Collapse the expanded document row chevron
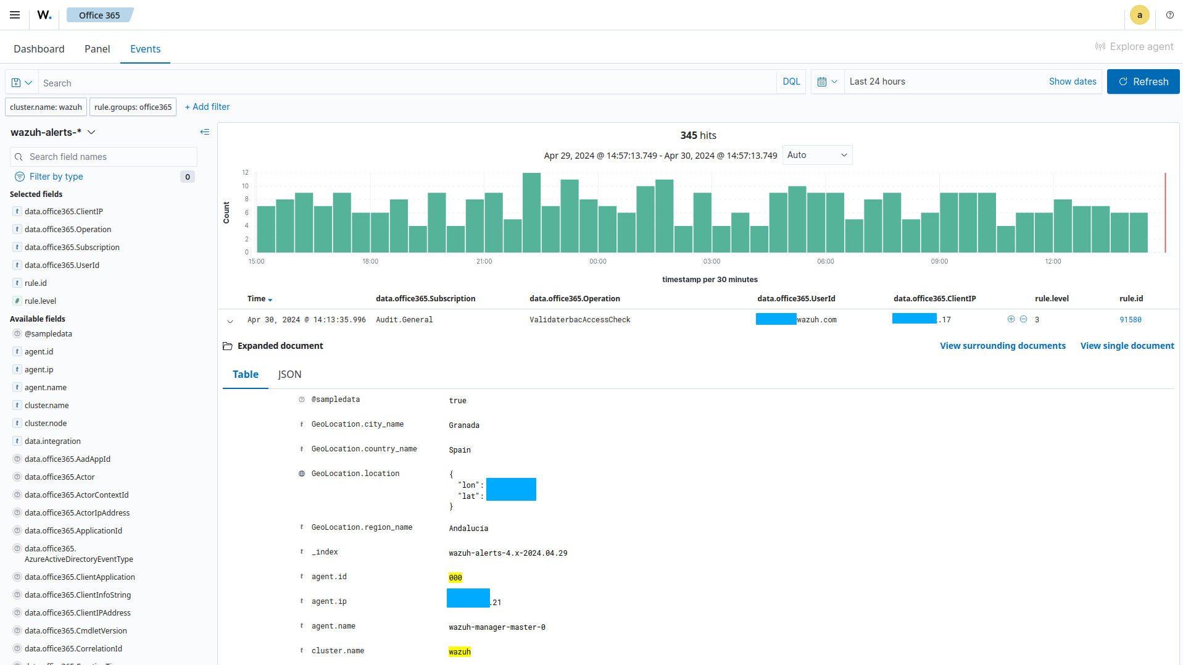Screen dimensions: 1183x665 (x=230, y=321)
